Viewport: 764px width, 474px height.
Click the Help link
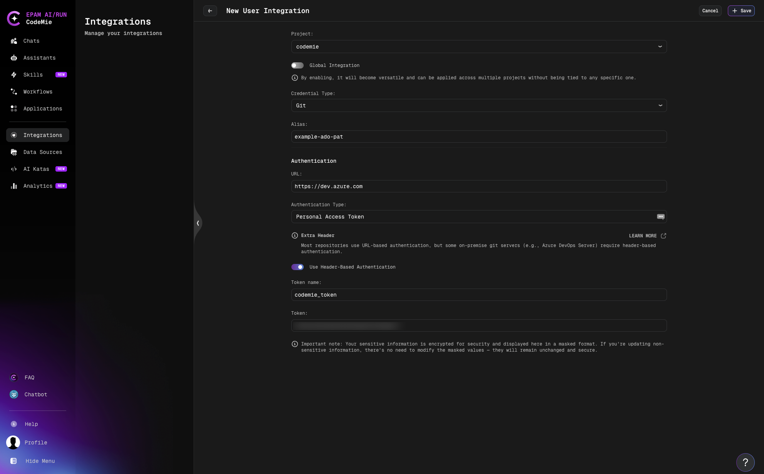tap(31, 424)
